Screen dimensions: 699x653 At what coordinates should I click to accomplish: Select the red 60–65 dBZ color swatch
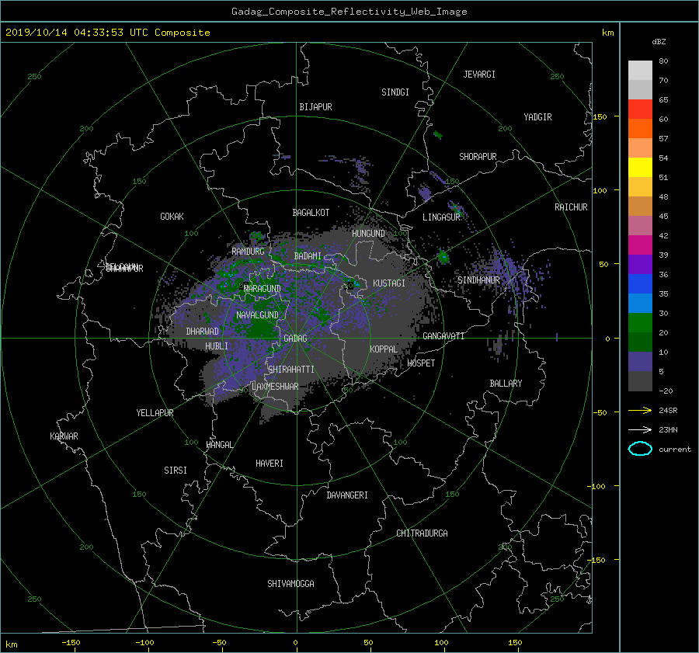(x=640, y=109)
